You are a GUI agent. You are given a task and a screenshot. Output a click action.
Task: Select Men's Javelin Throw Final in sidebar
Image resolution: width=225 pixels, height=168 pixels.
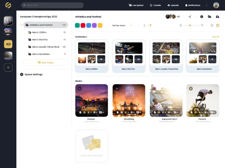(45, 47)
